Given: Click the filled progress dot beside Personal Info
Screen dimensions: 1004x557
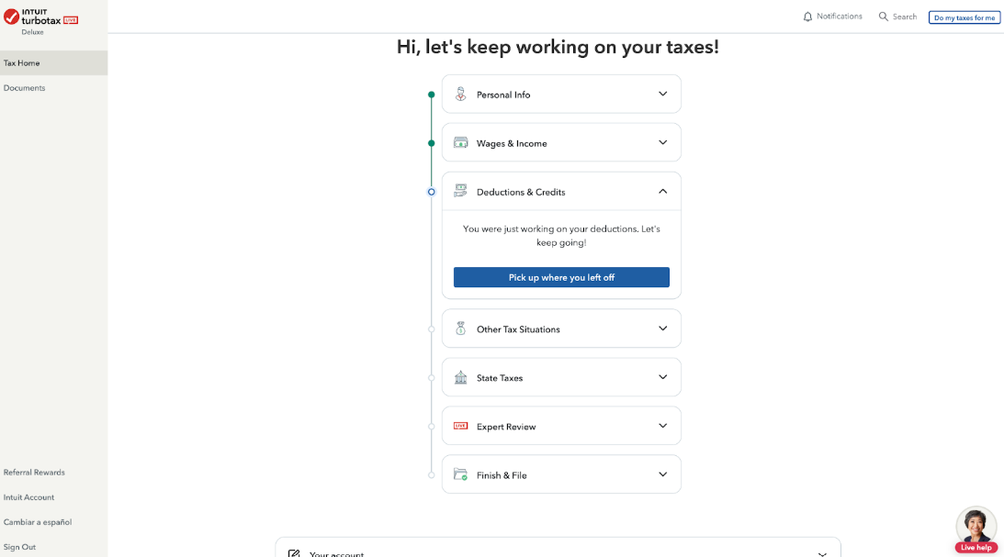Looking at the screenshot, I should pos(432,94).
